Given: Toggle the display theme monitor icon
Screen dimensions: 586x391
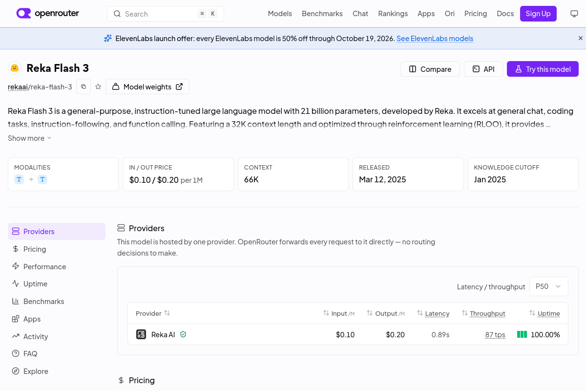Looking at the screenshot, I should click(574, 14).
